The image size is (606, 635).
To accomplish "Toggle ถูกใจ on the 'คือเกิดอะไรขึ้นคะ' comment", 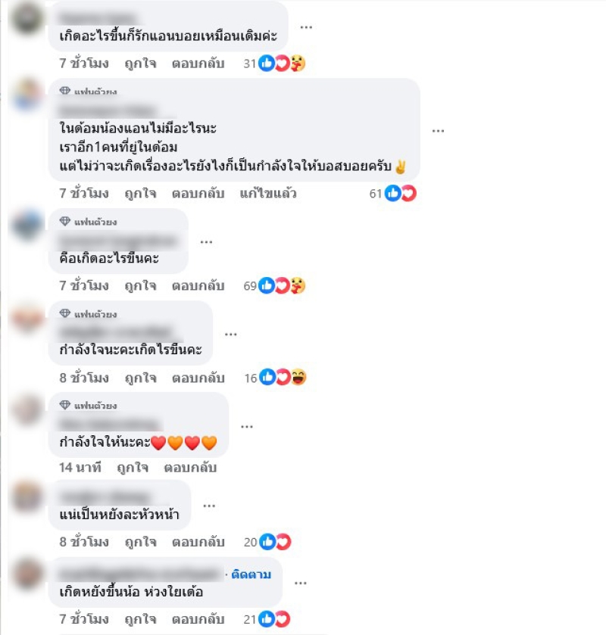I will point(140,286).
